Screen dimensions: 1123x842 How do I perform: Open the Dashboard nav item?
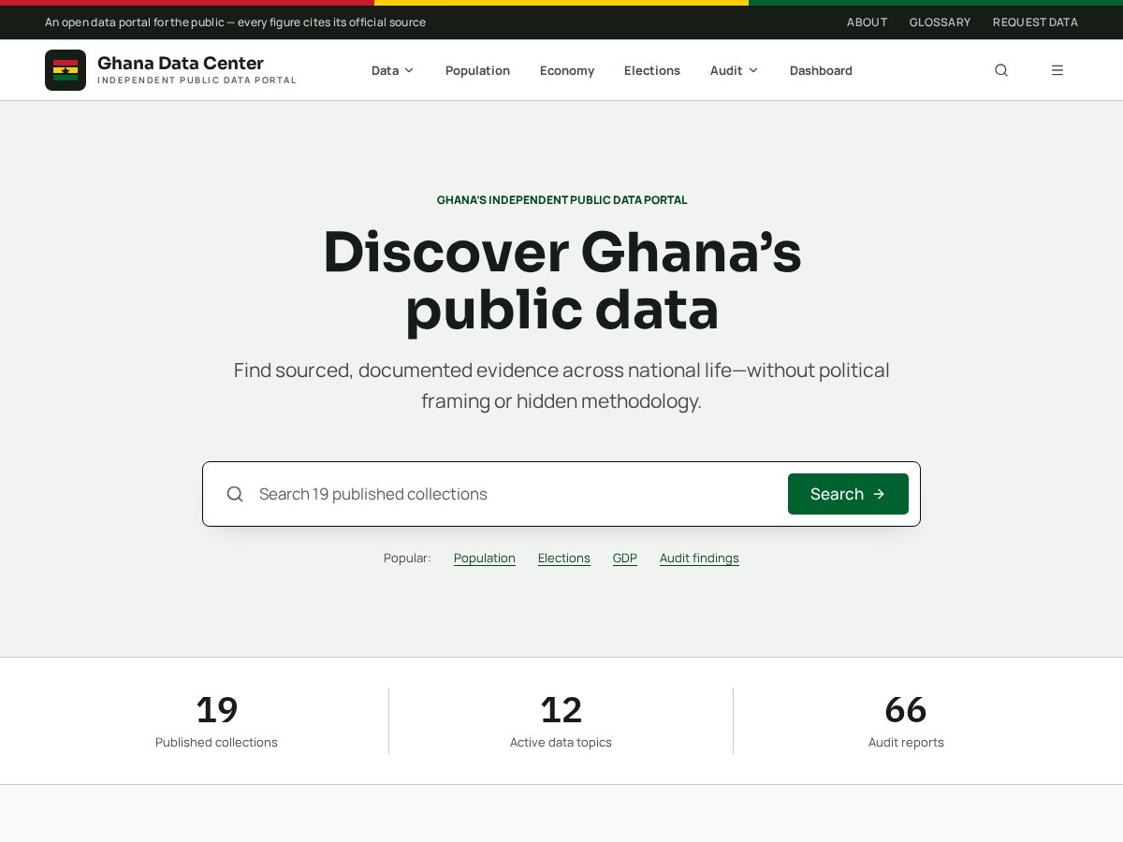click(x=821, y=70)
